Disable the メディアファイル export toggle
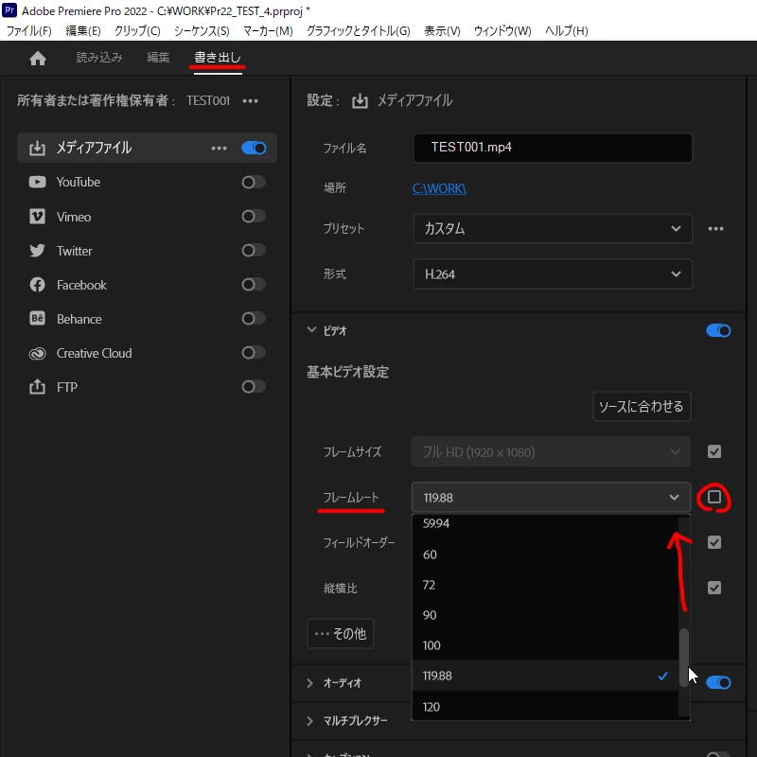 (254, 148)
